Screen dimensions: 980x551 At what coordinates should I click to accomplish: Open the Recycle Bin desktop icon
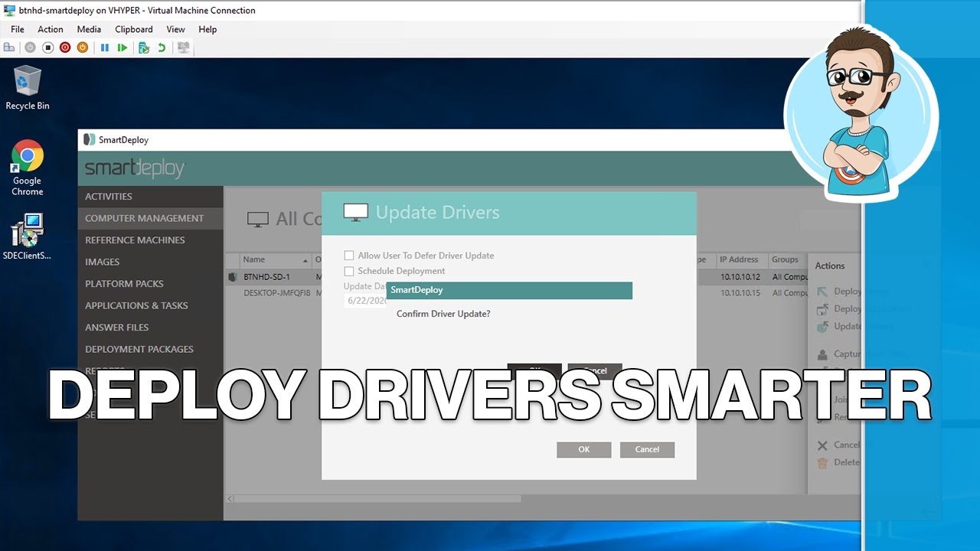(x=28, y=88)
